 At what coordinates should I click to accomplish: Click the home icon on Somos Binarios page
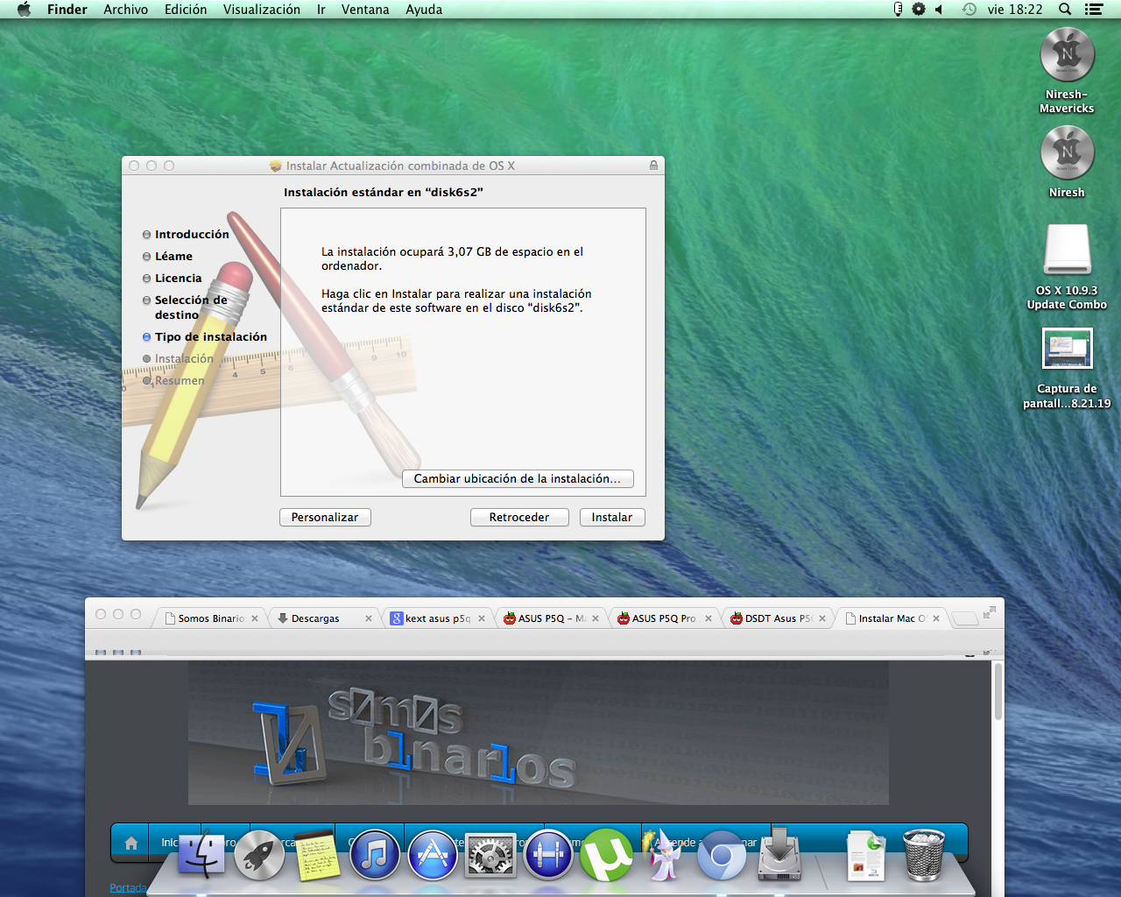[x=130, y=843]
